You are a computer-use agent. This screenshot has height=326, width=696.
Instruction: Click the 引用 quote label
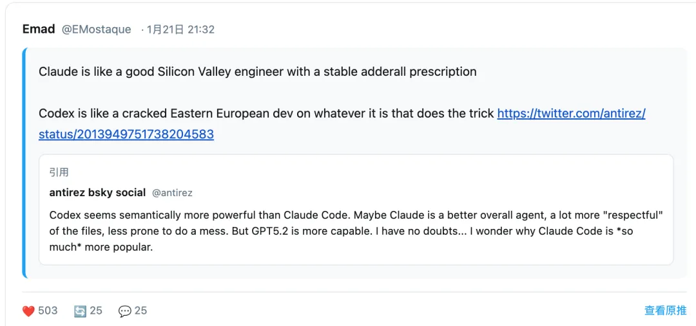pyautogui.click(x=59, y=172)
